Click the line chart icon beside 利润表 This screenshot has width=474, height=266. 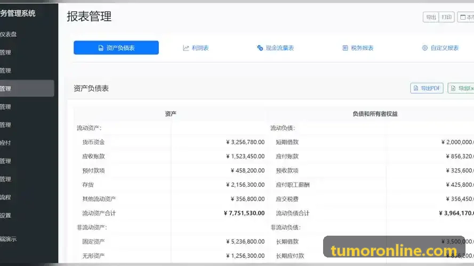186,48
